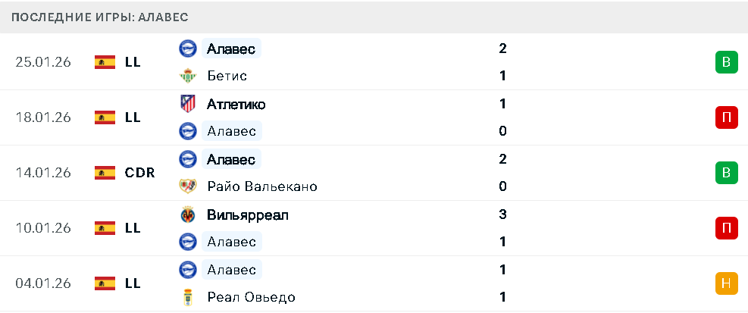Click orange draw badge for Oviedo match
Image resolution: width=748 pixels, height=313 pixels.
point(726,283)
